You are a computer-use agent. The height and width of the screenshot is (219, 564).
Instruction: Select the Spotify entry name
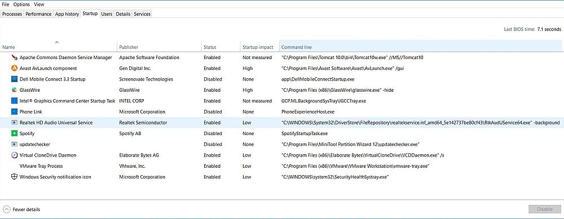click(x=27, y=133)
